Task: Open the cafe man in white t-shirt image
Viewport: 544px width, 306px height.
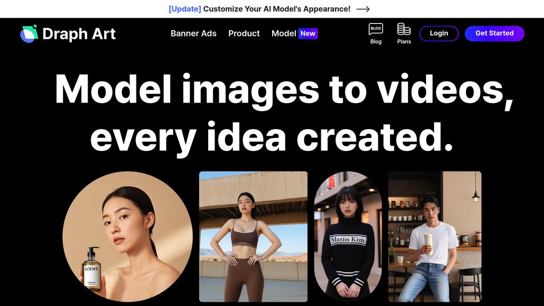Action: [x=435, y=236]
